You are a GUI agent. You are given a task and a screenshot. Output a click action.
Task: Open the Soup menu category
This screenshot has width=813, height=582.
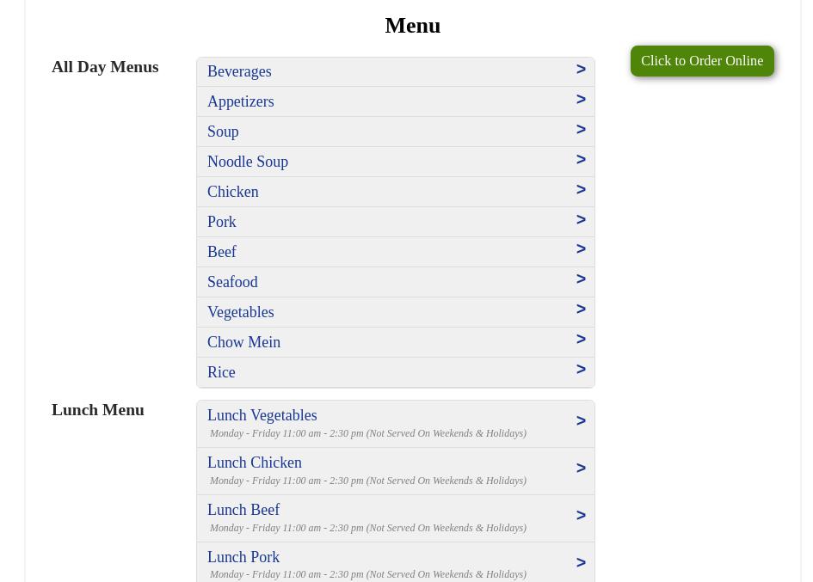pos(223,132)
